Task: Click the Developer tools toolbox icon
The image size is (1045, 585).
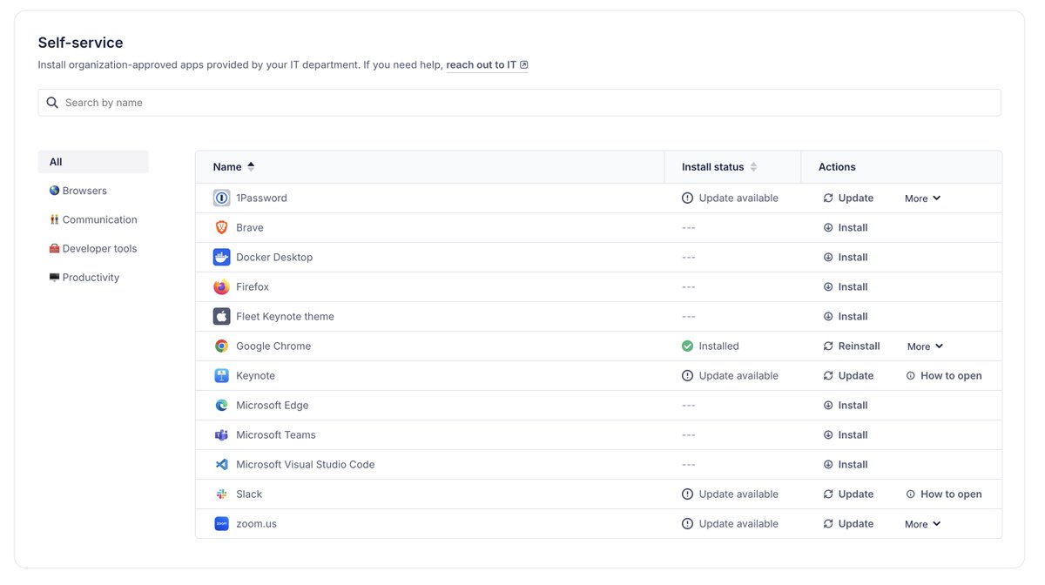Action: pyautogui.click(x=55, y=249)
